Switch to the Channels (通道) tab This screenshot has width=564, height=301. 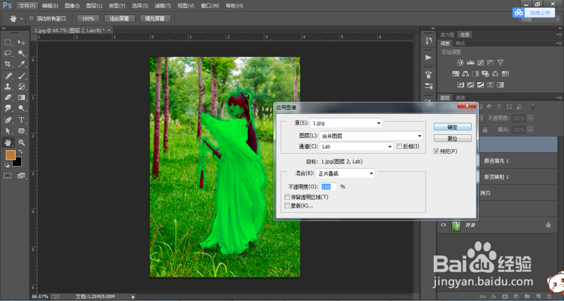(460, 98)
